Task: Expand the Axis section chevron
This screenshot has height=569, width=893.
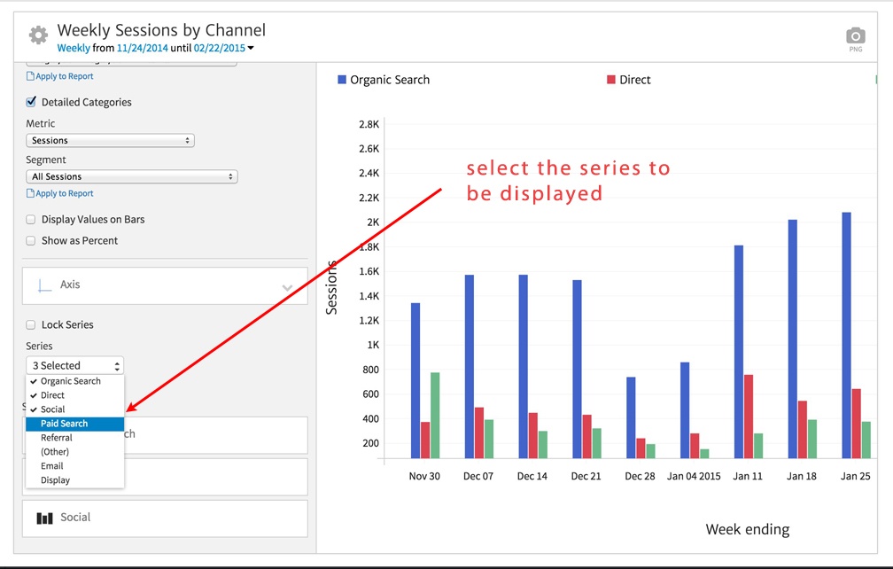Action: coord(287,288)
